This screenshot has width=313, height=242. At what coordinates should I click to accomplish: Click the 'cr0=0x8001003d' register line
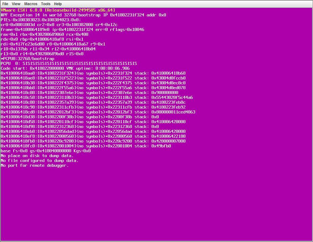click(59, 25)
